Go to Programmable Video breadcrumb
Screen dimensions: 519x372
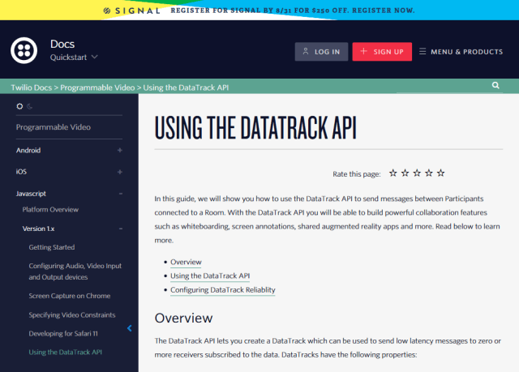[97, 88]
